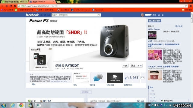This screenshot has height=108, width=193.
Task: Open the KW In Taiwan ad title
Action: 154,29
